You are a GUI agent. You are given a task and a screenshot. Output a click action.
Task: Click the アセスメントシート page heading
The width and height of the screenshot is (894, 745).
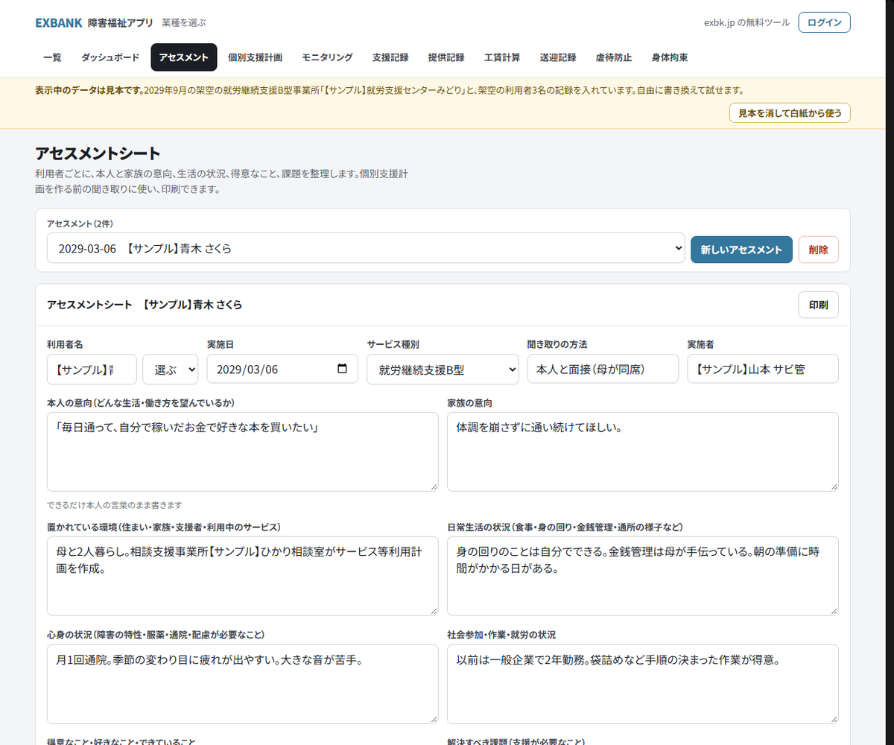98,154
